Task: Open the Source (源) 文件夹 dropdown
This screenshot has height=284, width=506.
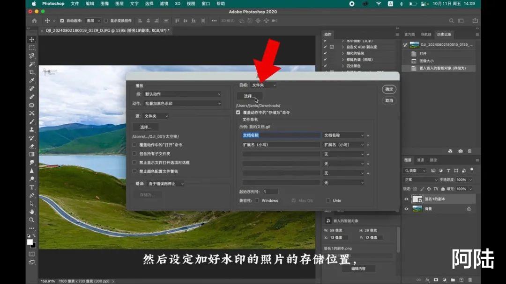Action: 156,116
